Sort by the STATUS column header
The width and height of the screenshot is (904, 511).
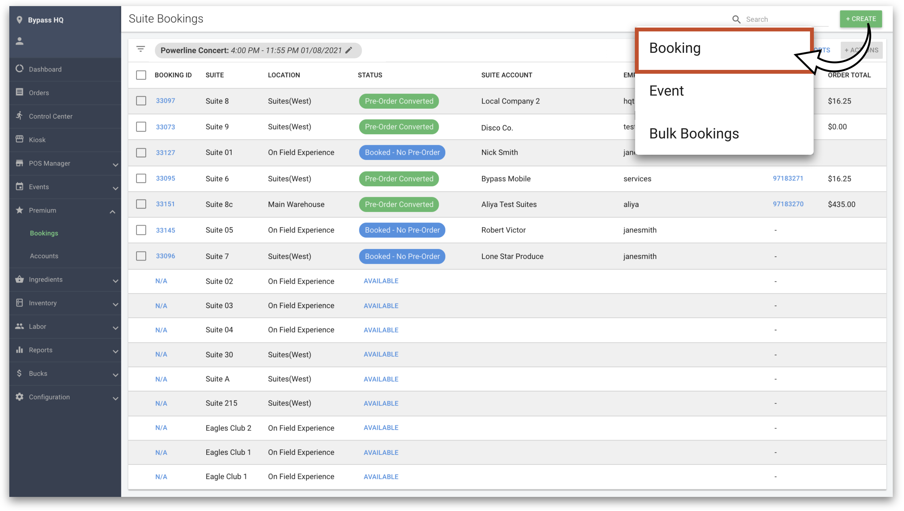pyautogui.click(x=370, y=75)
